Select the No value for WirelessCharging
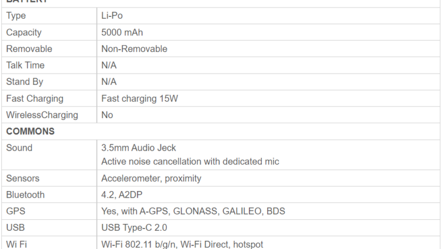 pos(107,115)
